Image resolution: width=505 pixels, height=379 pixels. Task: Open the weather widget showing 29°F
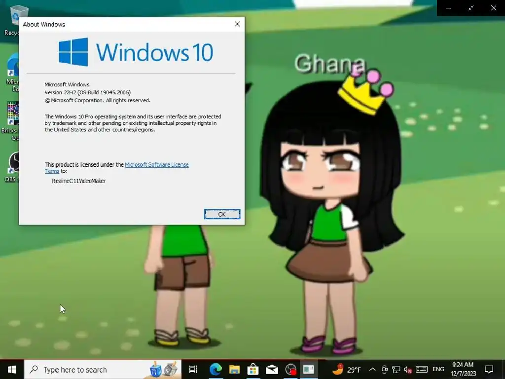click(x=347, y=369)
